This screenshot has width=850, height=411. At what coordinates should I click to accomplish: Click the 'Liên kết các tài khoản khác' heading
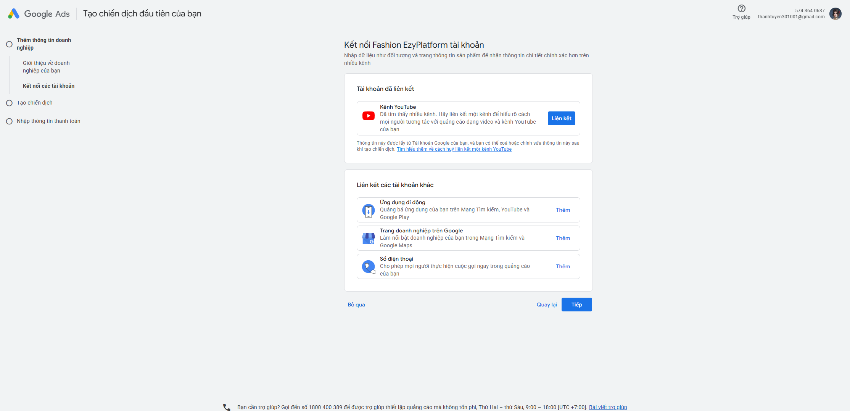pyautogui.click(x=395, y=185)
